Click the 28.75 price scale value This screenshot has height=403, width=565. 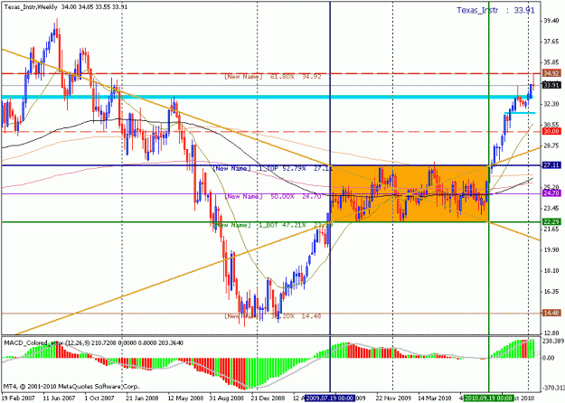coord(552,145)
